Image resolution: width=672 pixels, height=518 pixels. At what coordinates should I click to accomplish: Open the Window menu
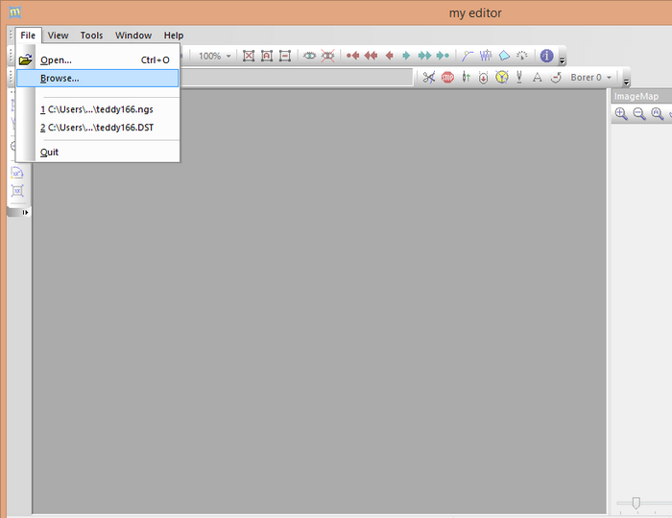pyautogui.click(x=133, y=35)
